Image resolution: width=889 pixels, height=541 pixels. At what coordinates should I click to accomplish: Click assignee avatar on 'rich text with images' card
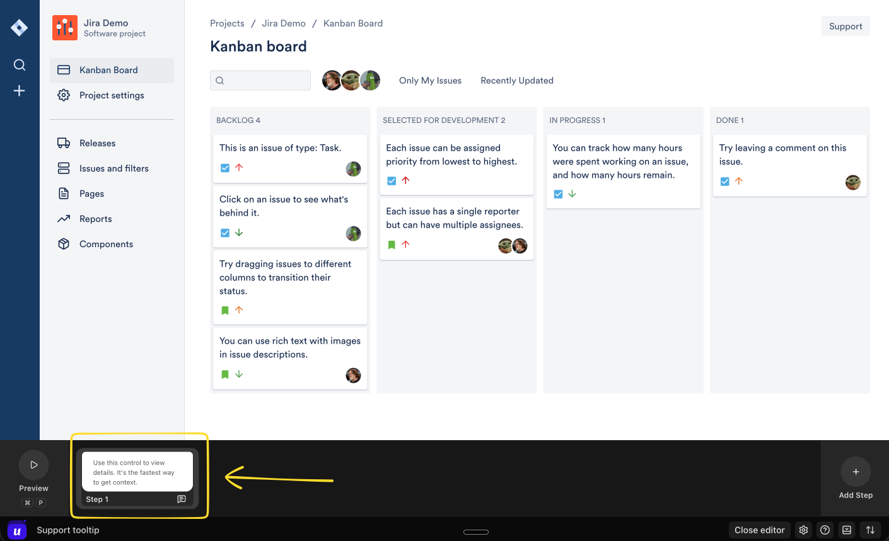point(353,375)
